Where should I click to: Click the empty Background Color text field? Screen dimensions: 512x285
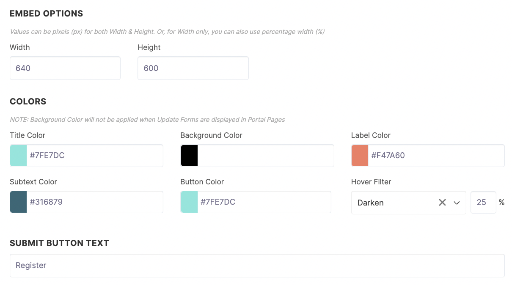click(x=266, y=155)
